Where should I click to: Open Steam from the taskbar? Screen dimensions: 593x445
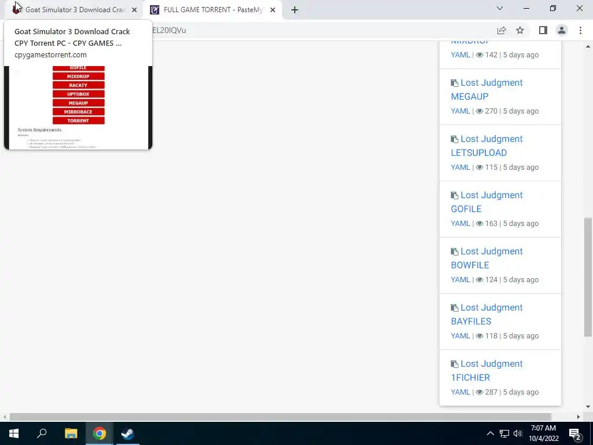[128, 433]
